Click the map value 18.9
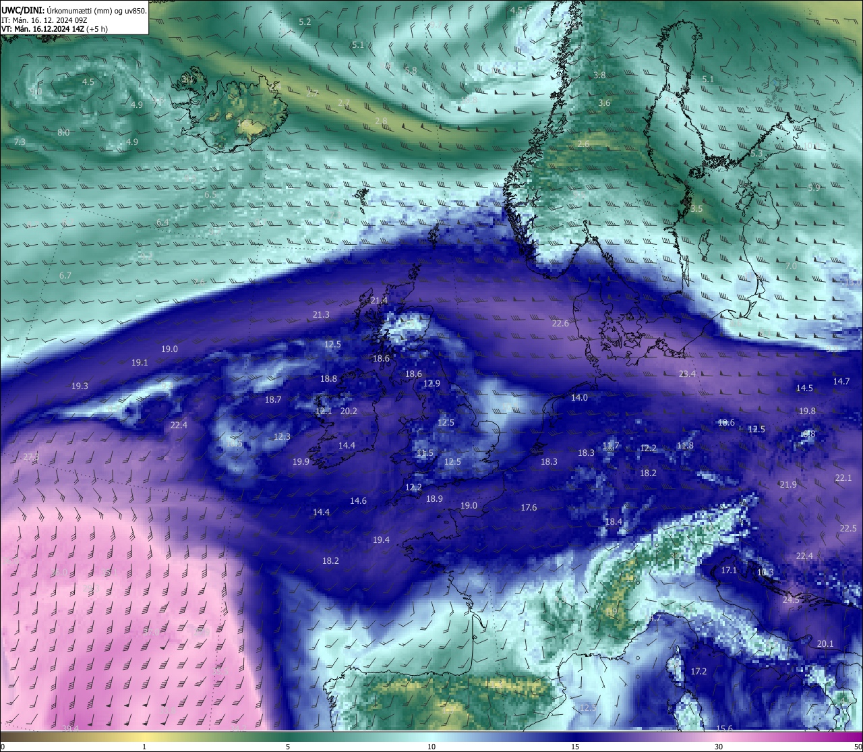This screenshot has width=863, height=752. (434, 499)
